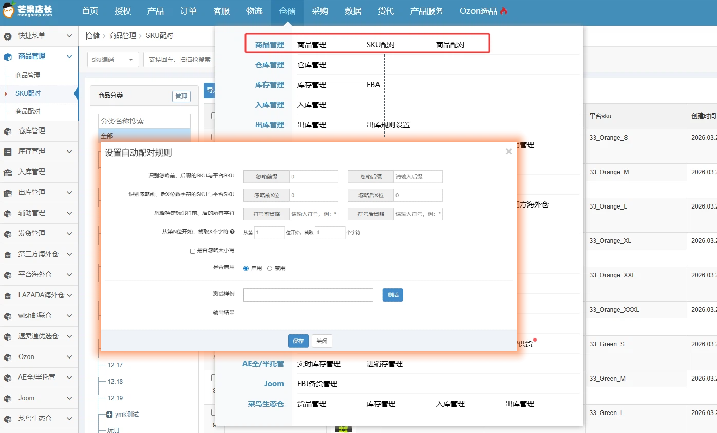717x433 pixels.
Task: Click the 测试样例 input field
Action: 308,295
